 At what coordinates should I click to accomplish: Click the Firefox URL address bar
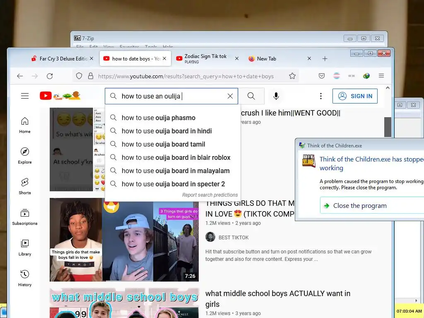[x=185, y=76]
